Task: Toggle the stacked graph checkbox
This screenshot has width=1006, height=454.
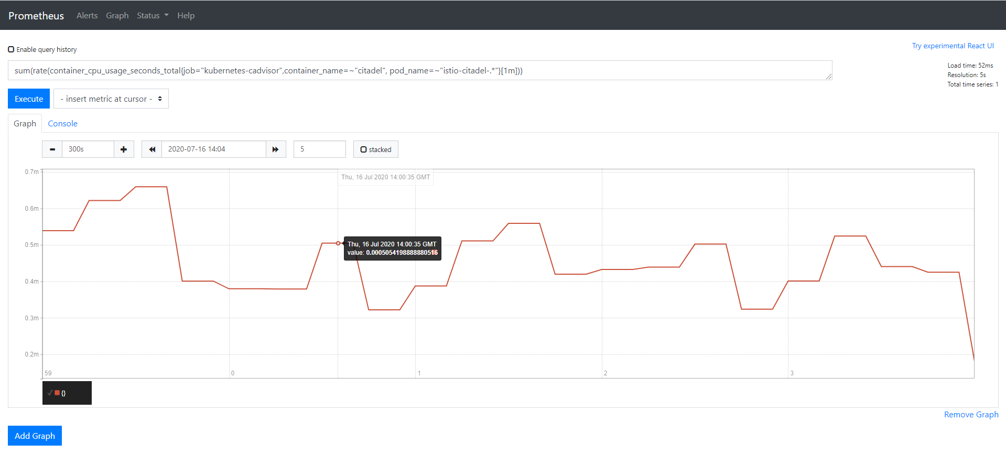Action: (x=363, y=149)
